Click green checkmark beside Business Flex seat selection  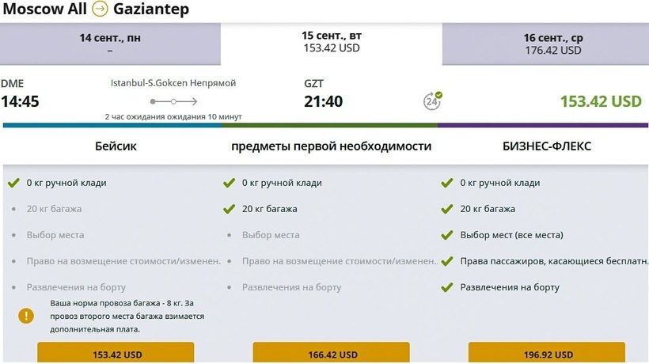446,235
